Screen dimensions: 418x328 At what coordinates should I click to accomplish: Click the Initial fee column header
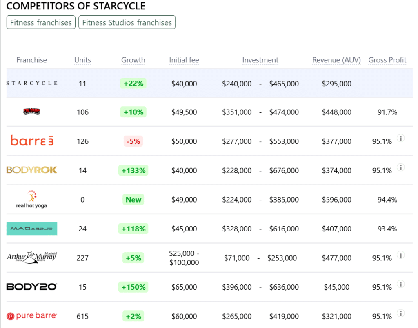pos(184,60)
